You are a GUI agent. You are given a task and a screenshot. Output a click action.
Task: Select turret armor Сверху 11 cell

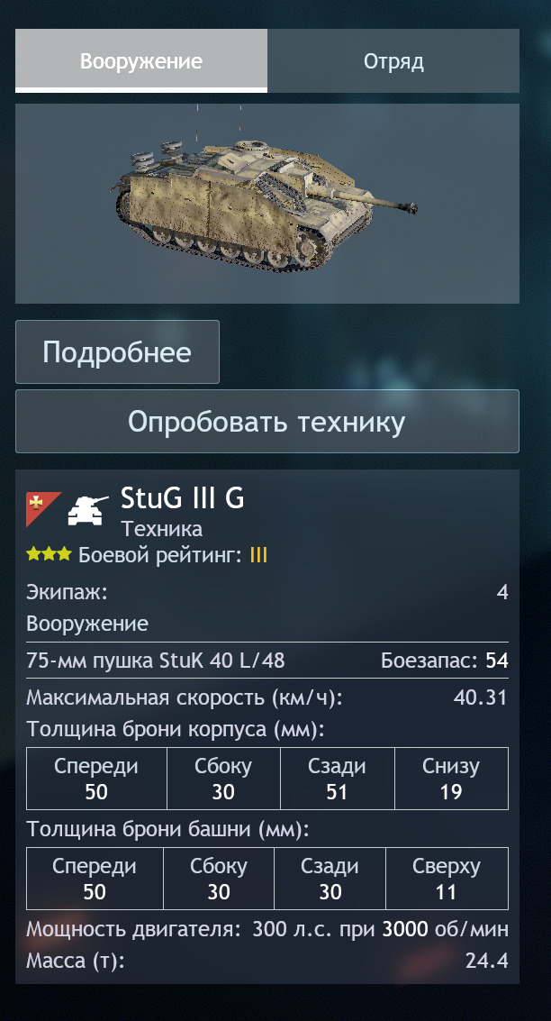(447, 879)
